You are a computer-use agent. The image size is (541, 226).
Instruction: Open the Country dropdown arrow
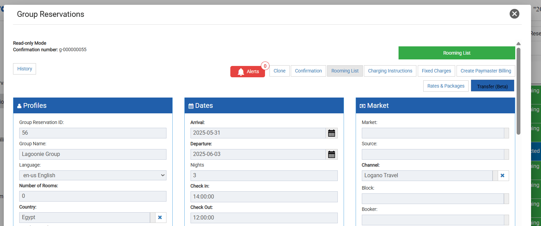point(153,217)
